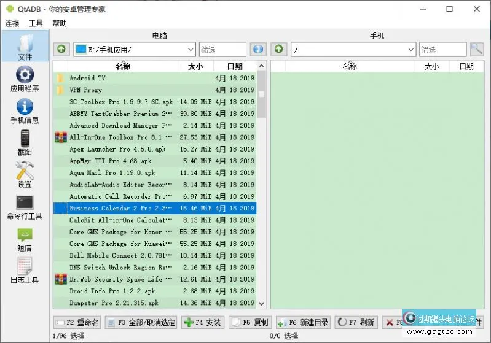Open the 应用程序 (Applications) sidebar icon
Viewport: 491px width, 343px height.
pyautogui.click(x=25, y=79)
